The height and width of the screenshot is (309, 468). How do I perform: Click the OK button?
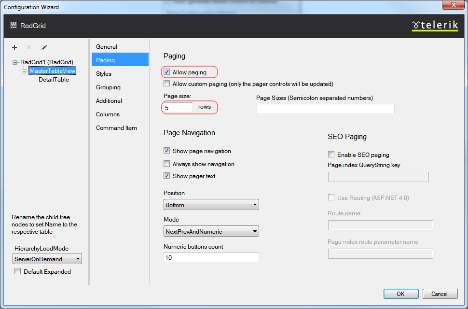click(x=400, y=294)
